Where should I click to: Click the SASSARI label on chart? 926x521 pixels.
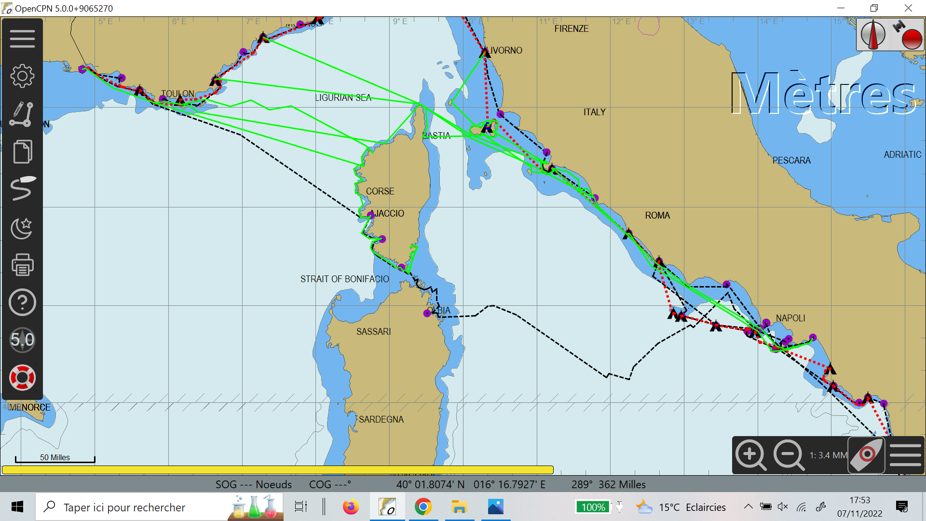[x=373, y=332]
